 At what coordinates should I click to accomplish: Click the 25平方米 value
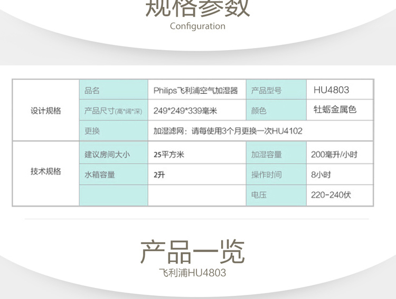[x=169, y=155]
